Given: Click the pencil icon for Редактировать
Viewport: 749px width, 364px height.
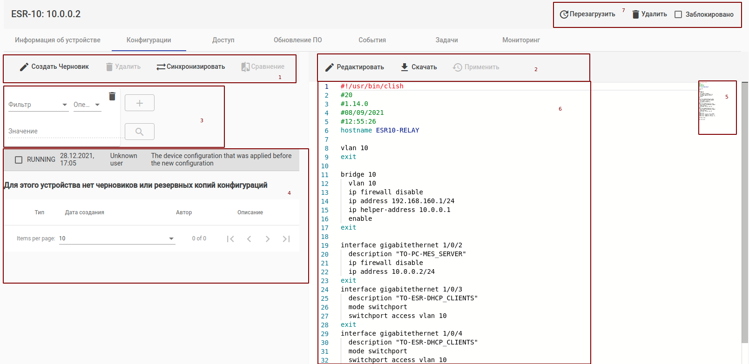Looking at the screenshot, I should click(330, 67).
